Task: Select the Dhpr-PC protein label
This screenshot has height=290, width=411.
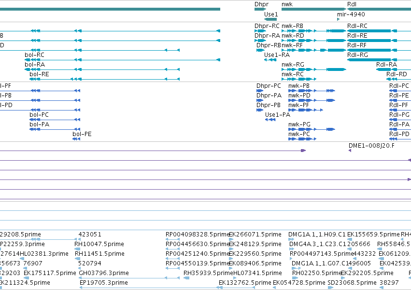Action: point(269,86)
